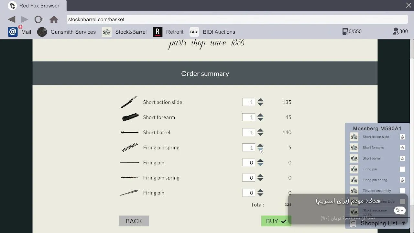Close the Red Fox Browser window

tap(409, 6)
